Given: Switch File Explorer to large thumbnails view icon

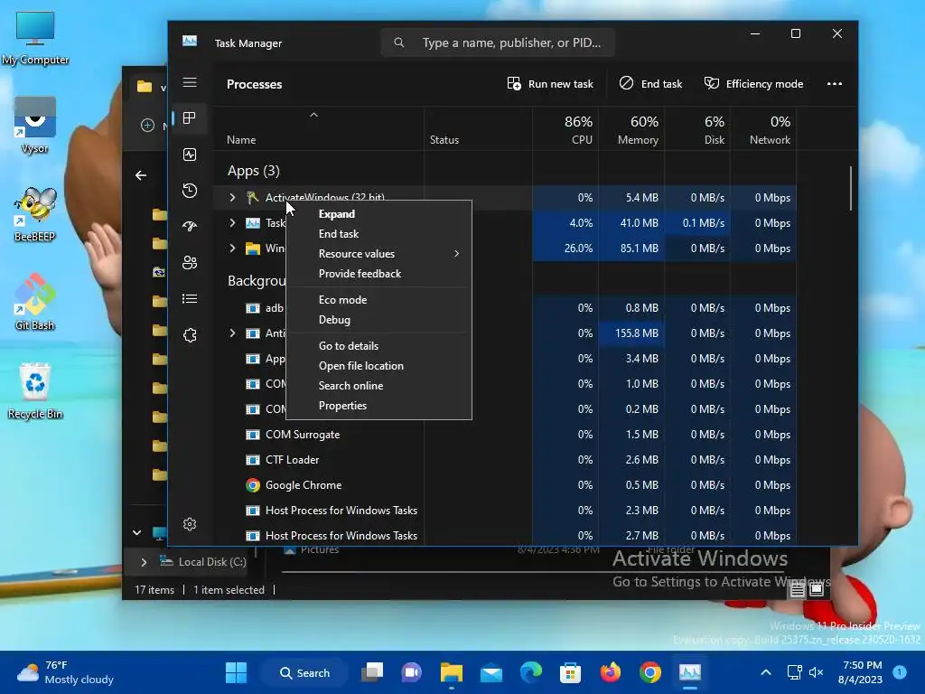Looking at the screenshot, I should click(x=817, y=589).
